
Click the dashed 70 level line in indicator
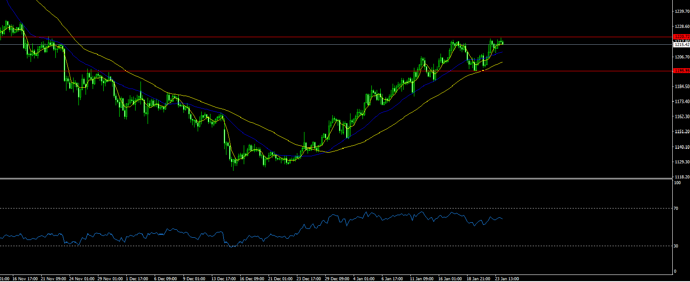(336, 208)
